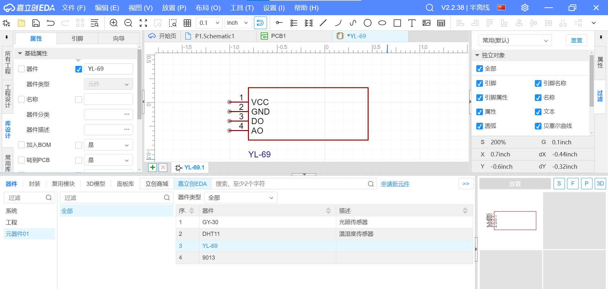
Task: Open the 放置 (P) menu
Action: pos(174,8)
